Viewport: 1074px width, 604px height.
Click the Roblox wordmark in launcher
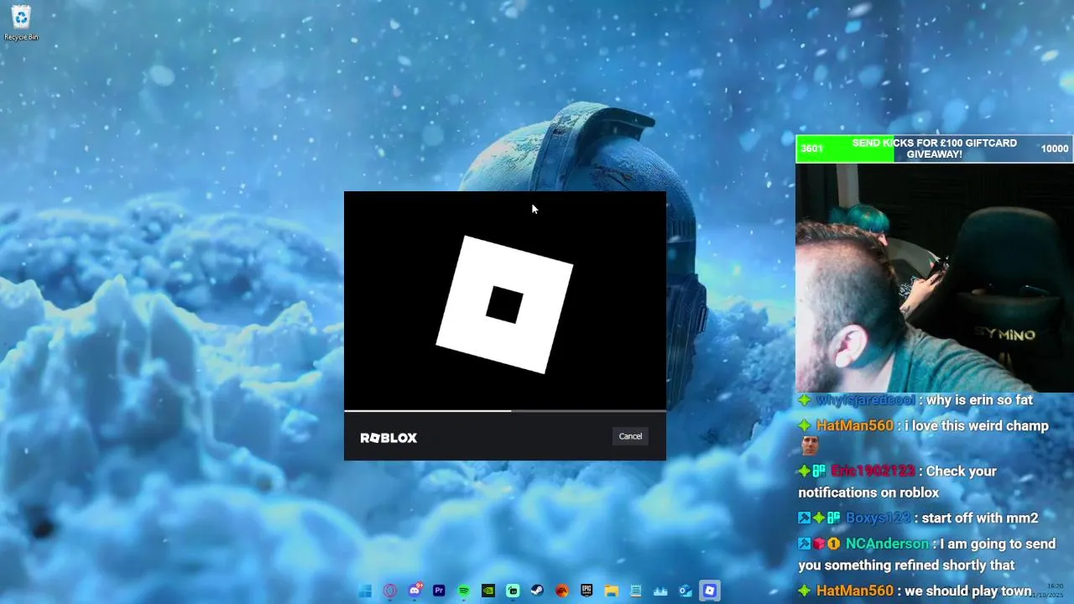[x=388, y=438]
